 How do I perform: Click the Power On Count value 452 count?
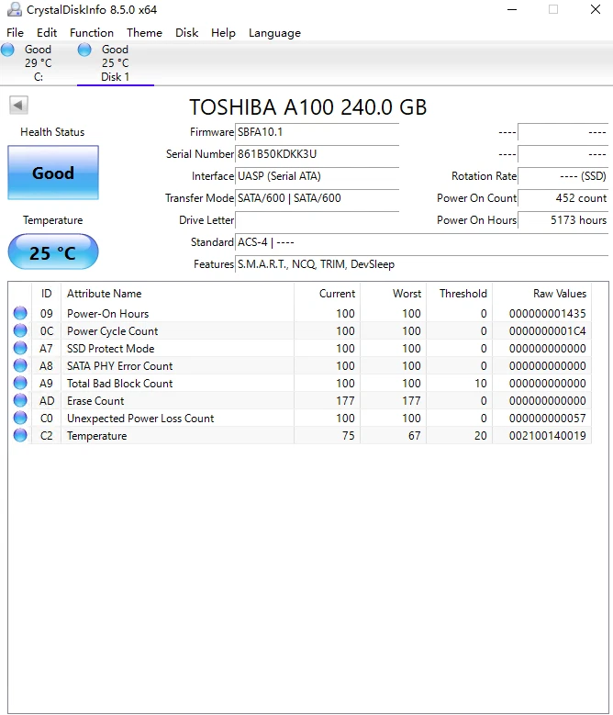pyautogui.click(x=563, y=198)
